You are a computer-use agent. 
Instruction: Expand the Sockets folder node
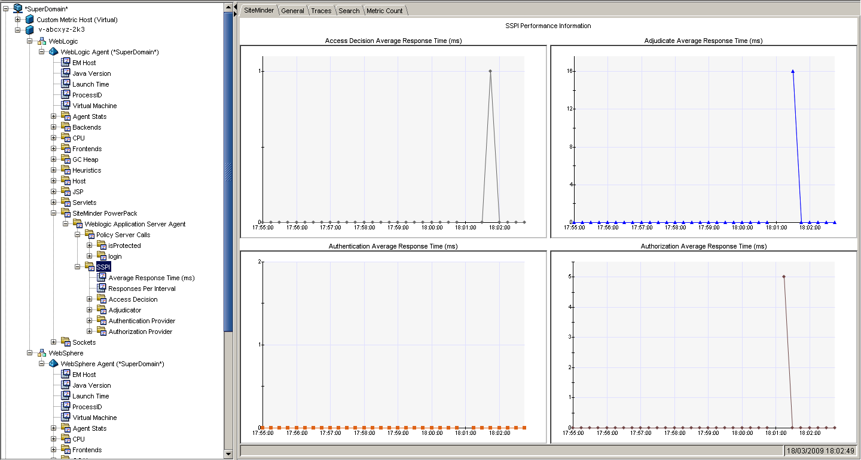click(54, 342)
